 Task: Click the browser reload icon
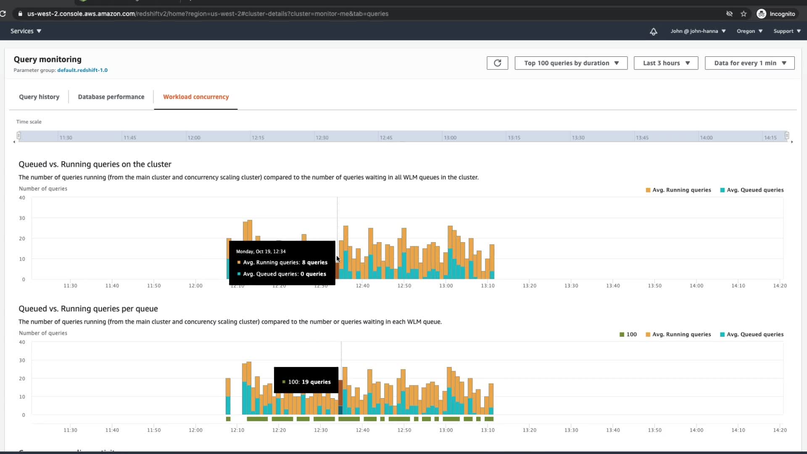pyautogui.click(x=3, y=14)
